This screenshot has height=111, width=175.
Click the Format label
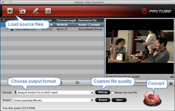(7, 92)
